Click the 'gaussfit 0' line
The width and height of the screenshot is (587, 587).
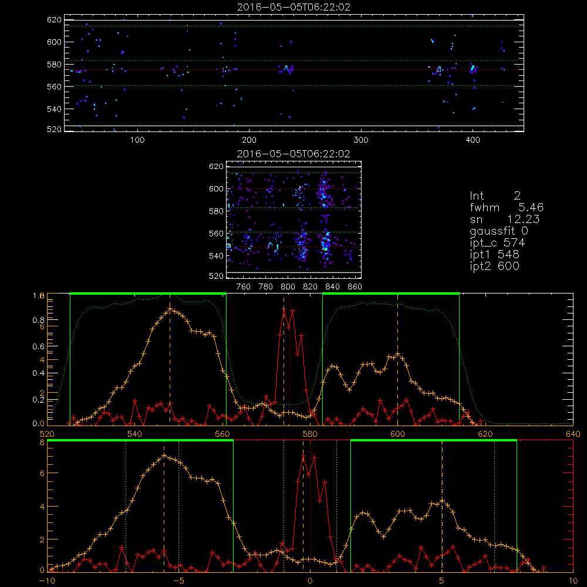pos(499,231)
